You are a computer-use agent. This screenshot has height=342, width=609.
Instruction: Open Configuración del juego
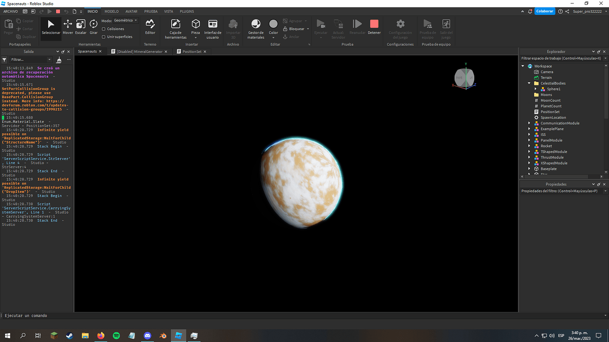(400, 27)
